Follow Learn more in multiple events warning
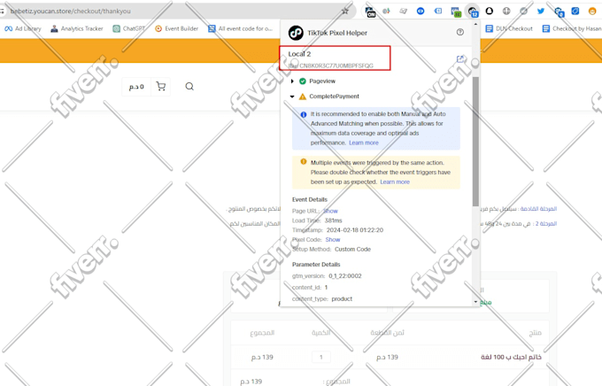Image resolution: width=602 pixels, height=386 pixels. coord(395,182)
